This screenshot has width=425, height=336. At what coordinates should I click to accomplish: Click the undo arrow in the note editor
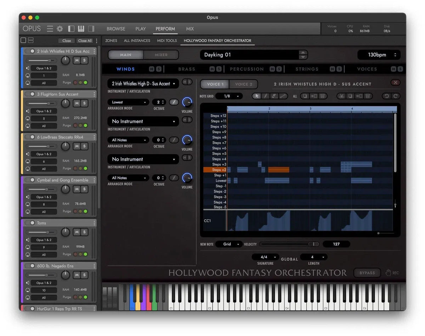[x=387, y=96]
